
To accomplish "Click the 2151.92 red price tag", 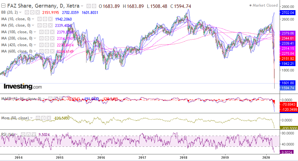I will coord(288,59).
